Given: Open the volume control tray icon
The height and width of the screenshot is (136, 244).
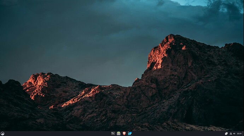Looking at the screenshot, I should 234,134.
